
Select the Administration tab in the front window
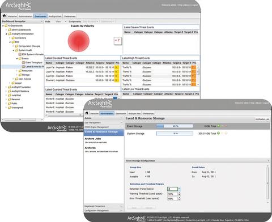point(107,113)
